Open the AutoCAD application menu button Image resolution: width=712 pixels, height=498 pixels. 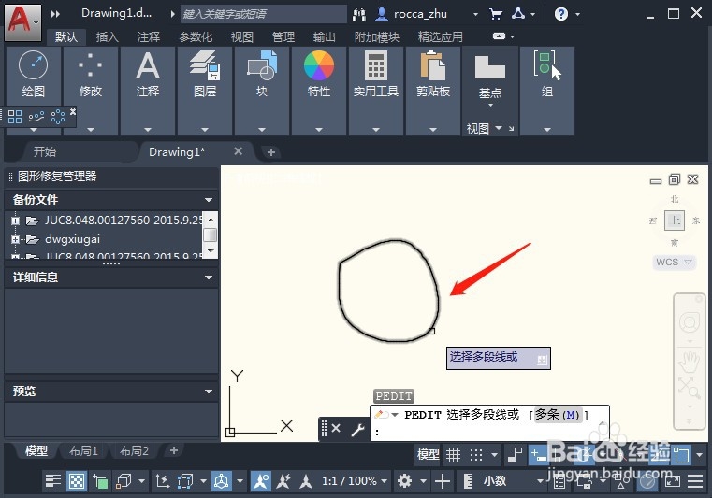pyautogui.click(x=22, y=21)
